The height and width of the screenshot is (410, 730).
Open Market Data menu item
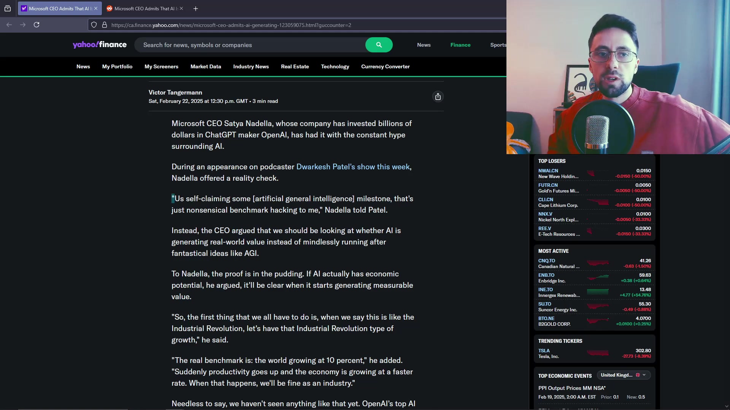[x=206, y=66]
